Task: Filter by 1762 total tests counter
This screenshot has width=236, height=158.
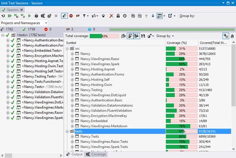Action: (x=7, y=29)
